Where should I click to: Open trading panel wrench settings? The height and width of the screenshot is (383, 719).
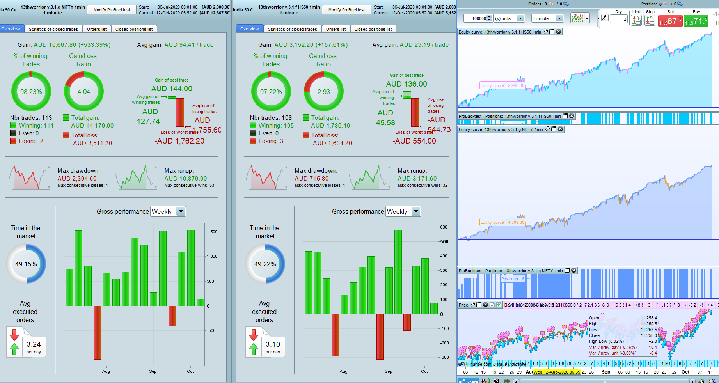coord(605,18)
